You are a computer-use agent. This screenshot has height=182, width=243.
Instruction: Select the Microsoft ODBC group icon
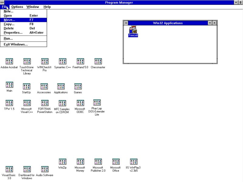coord(80,103)
